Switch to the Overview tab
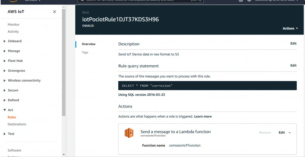 pos(88,44)
